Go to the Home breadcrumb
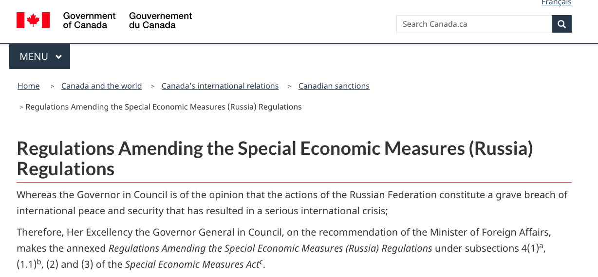 pyautogui.click(x=29, y=86)
